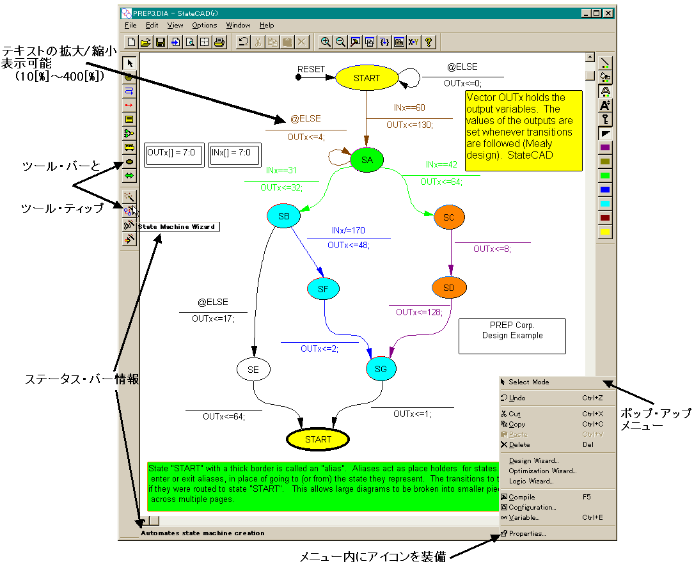Open the View menu

pyautogui.click(x=175, y=26)
